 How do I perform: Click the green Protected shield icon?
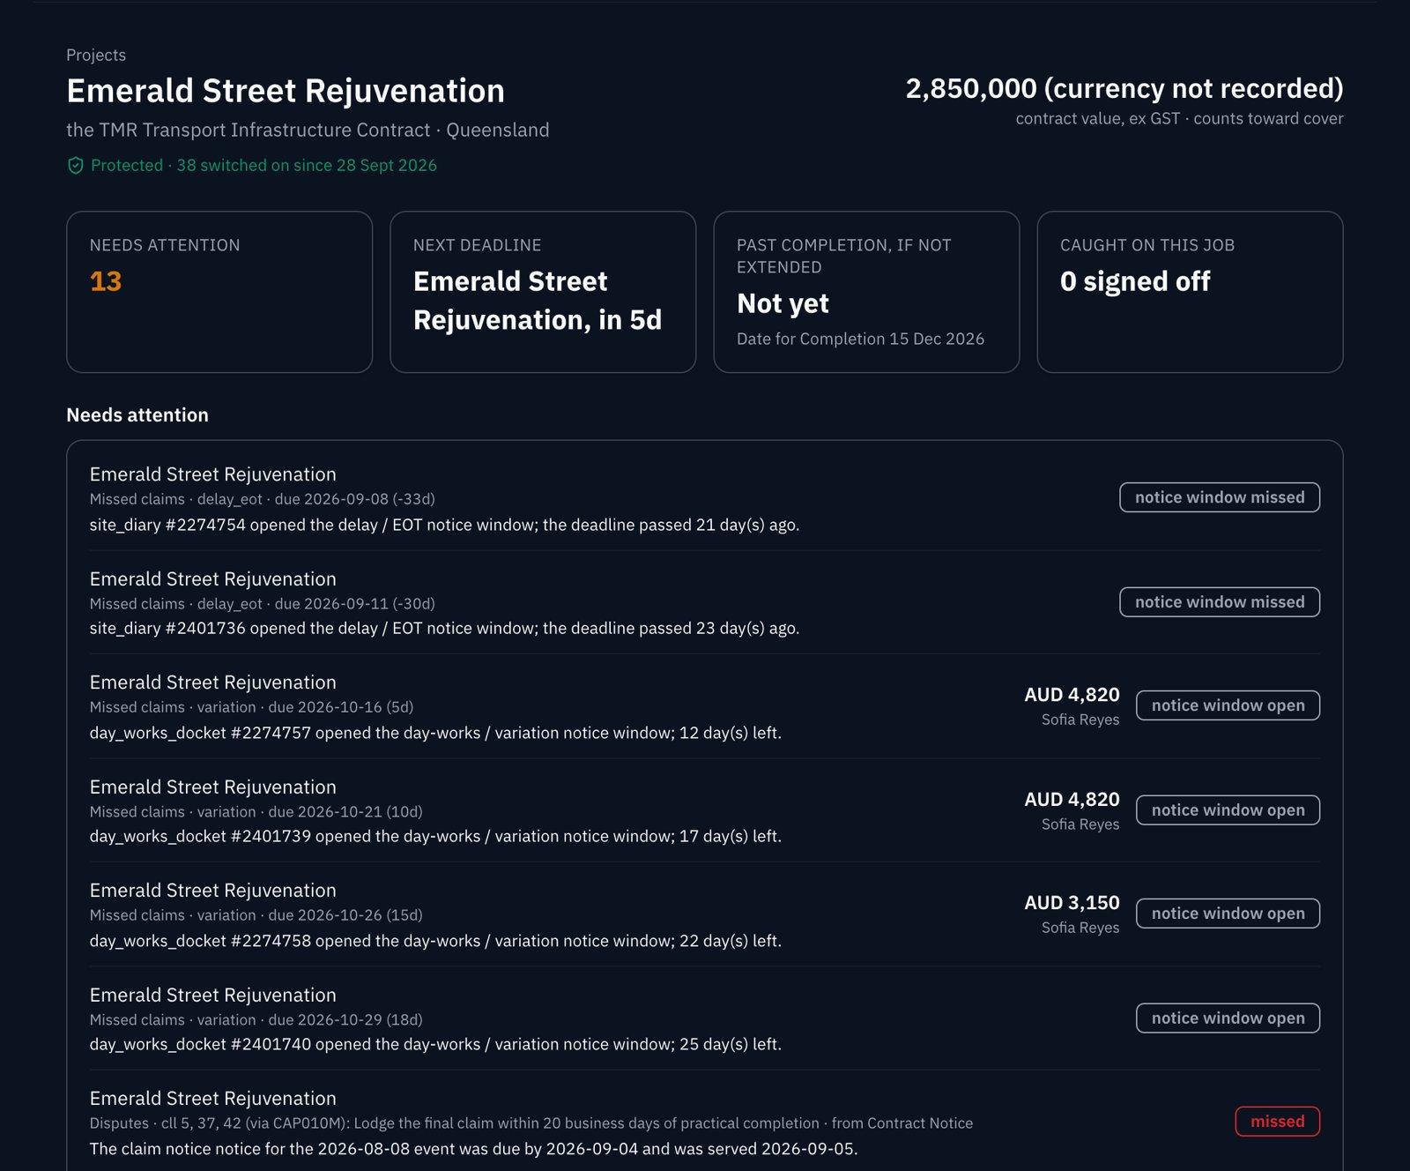coord(76,166)
